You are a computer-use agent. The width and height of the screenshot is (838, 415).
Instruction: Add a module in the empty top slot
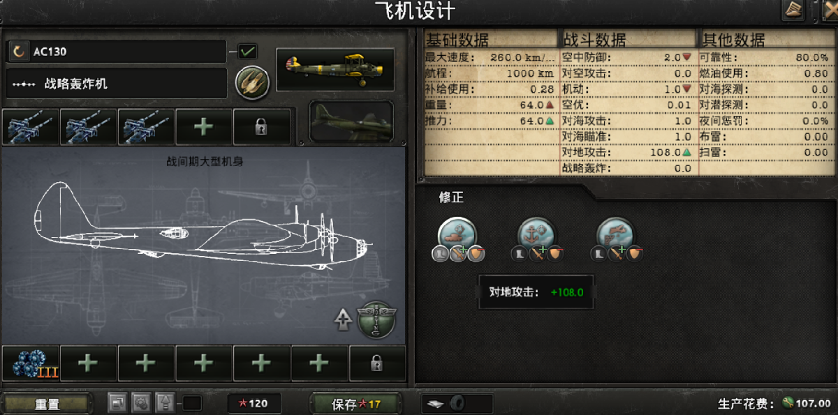[x=203, y=126]
